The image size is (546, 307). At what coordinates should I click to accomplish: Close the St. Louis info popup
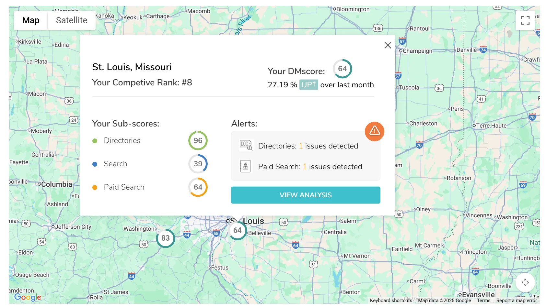(388, 45)
